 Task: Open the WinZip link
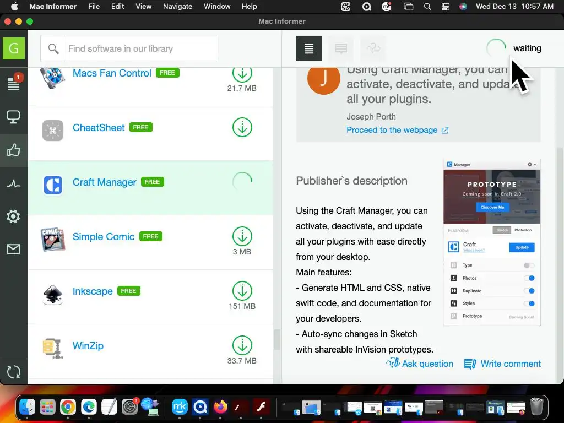88,346
